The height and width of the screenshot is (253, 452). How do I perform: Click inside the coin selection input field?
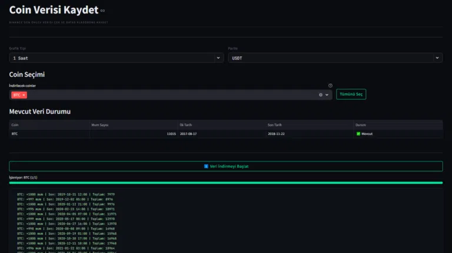(171, 95)
